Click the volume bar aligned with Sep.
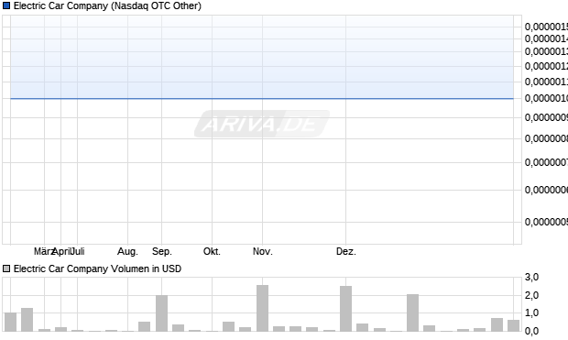Image resolution: width=568 pixels, height=340 pixels. (161, 313)
